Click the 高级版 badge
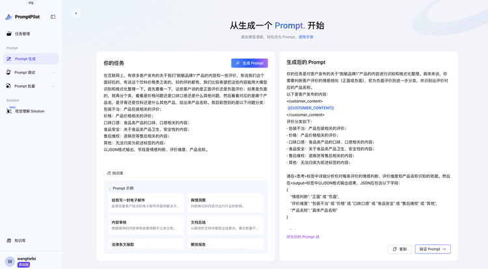Viewport: 488px width, 269px height. point(23,264)
